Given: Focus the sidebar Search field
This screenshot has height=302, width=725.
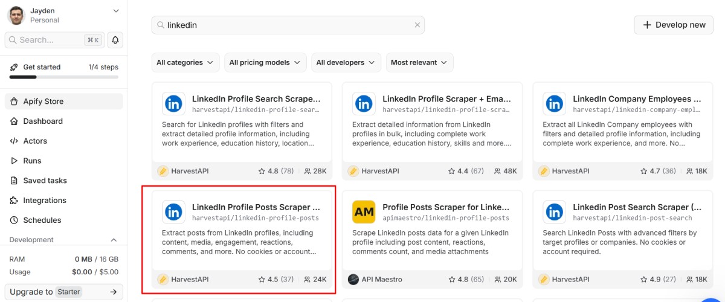Looking at the screenshot, I should (54, 40).
